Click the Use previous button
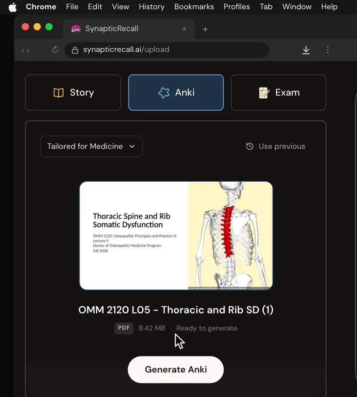The width and height of the screenshot is (357, 397). point(275,146)
